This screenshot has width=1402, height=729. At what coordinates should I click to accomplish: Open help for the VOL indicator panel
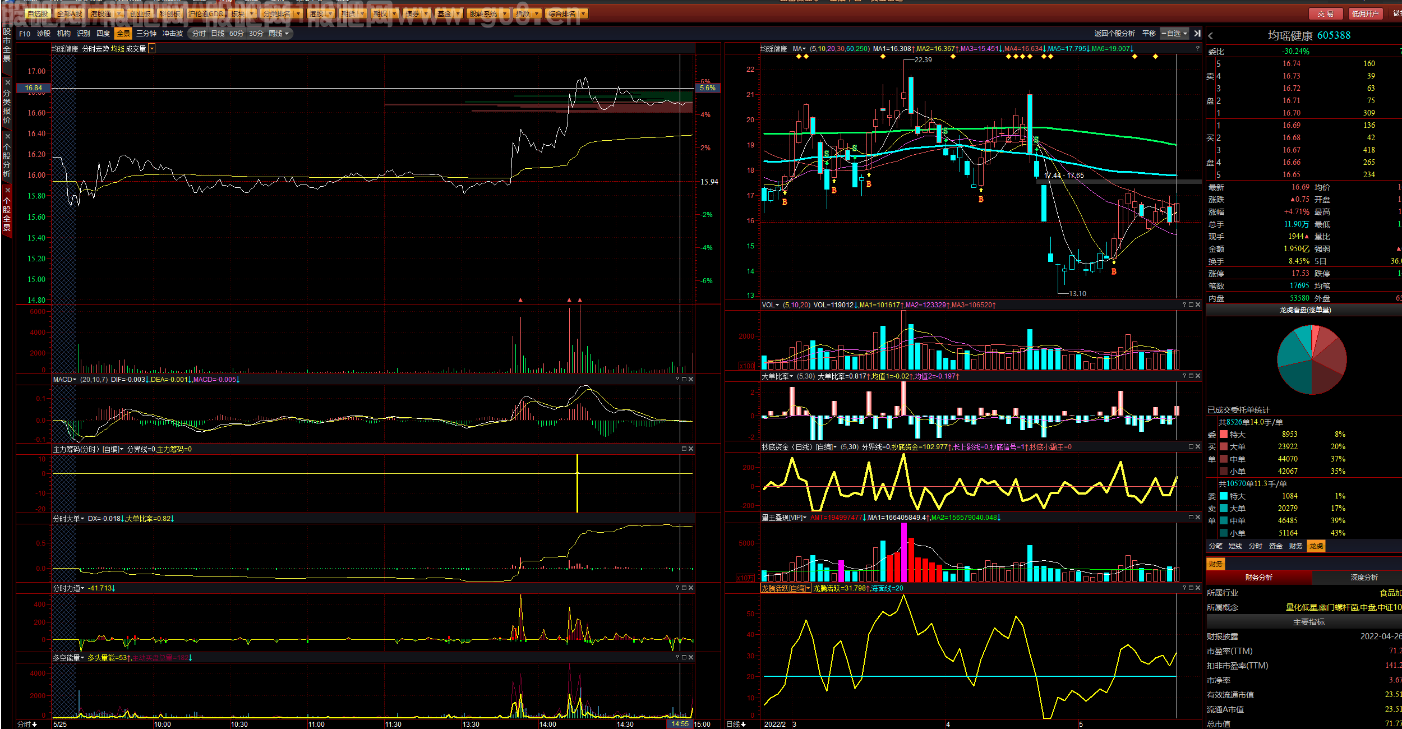point(1184,305)
